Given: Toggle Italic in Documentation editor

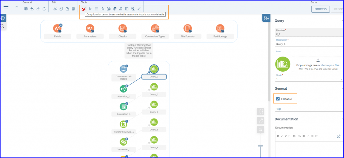Looking at the screenshot, I should click(282, 136).
